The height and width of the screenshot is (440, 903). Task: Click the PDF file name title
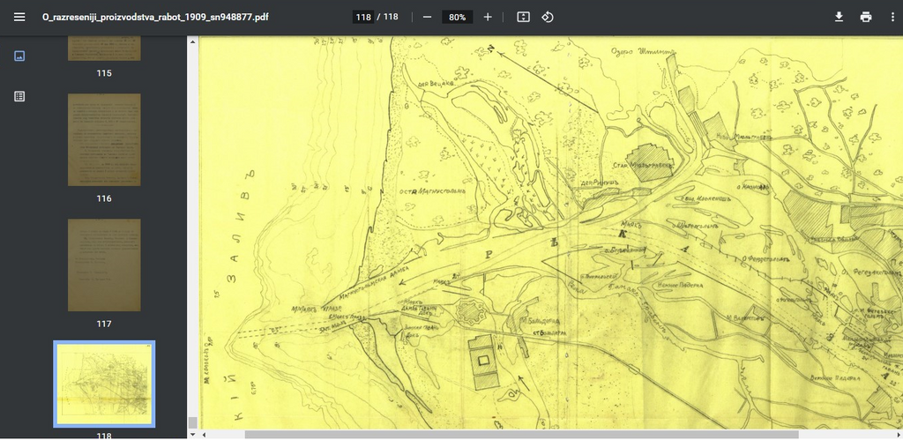coord(155,17)
